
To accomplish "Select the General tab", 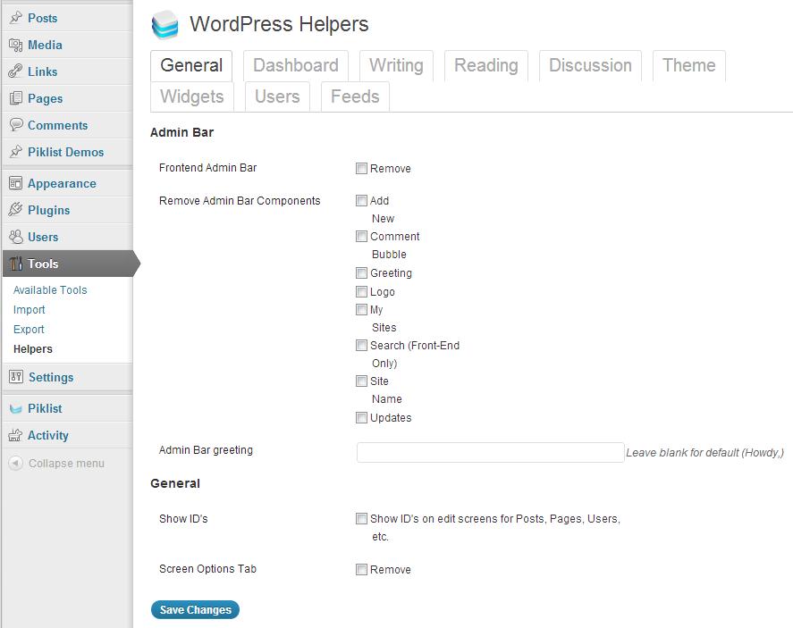I will click(191, 66).
